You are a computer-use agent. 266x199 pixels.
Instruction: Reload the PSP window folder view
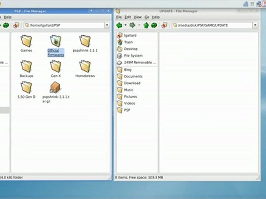pyautogui.click(x=6, y=25)
